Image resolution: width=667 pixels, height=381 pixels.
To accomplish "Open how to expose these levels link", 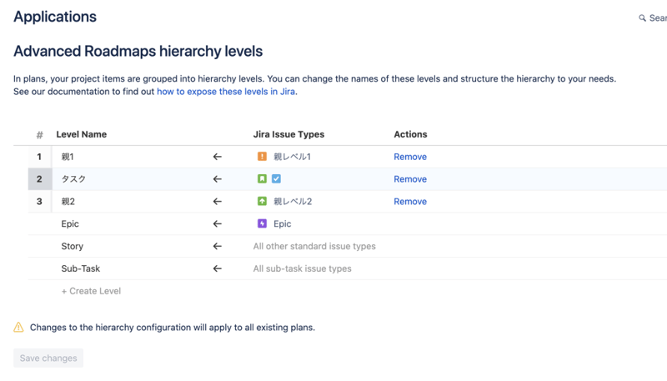I will (226, 92).
